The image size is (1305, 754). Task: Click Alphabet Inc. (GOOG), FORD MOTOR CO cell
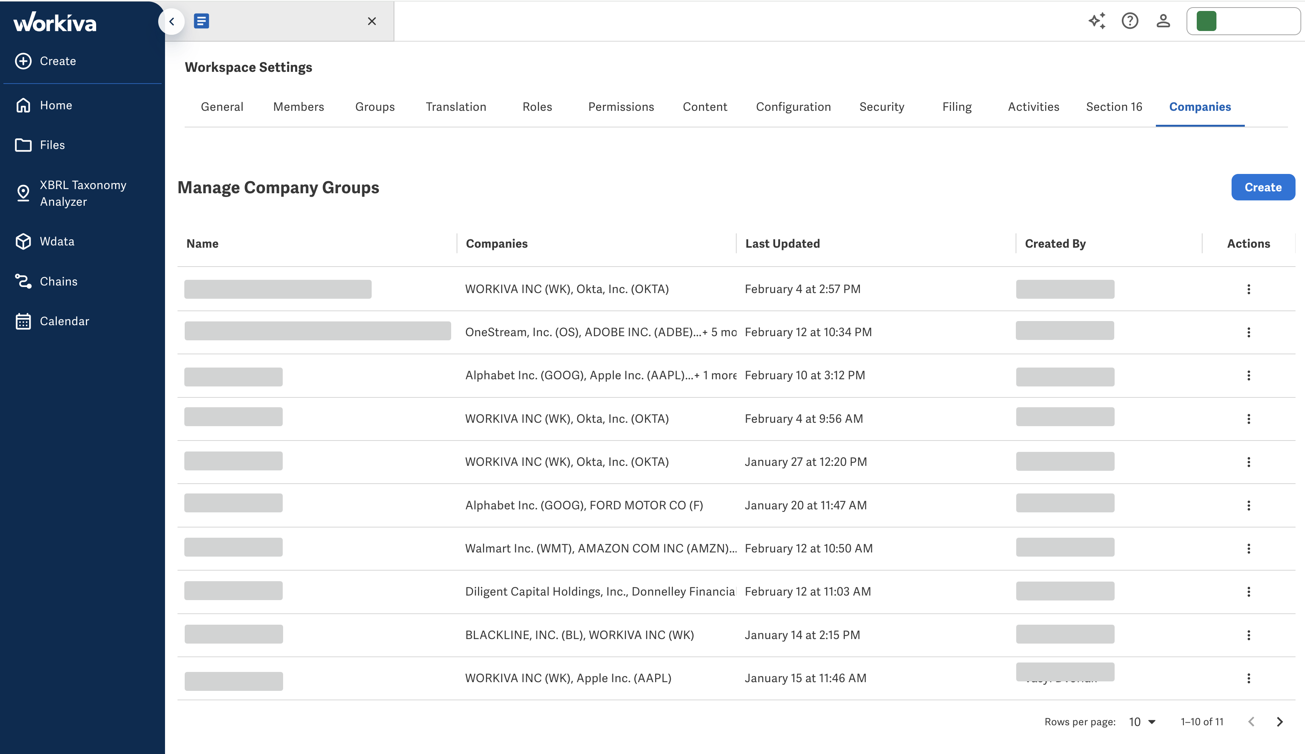tap(584, 505)
